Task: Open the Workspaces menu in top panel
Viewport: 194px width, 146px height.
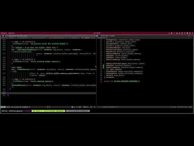Action: coord(4,33)
